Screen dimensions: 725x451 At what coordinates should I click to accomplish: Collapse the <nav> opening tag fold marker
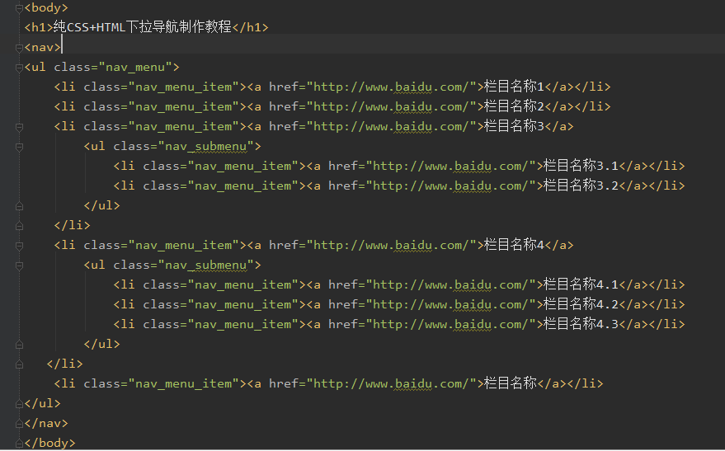pos(20,48)
